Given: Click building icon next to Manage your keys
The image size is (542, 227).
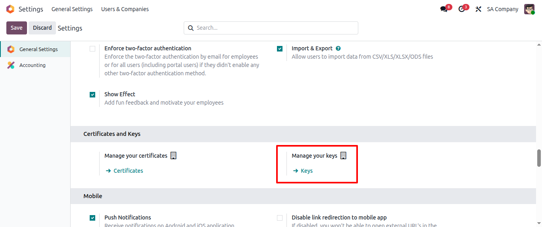Looking at the screenshot, I should (343, 156).
